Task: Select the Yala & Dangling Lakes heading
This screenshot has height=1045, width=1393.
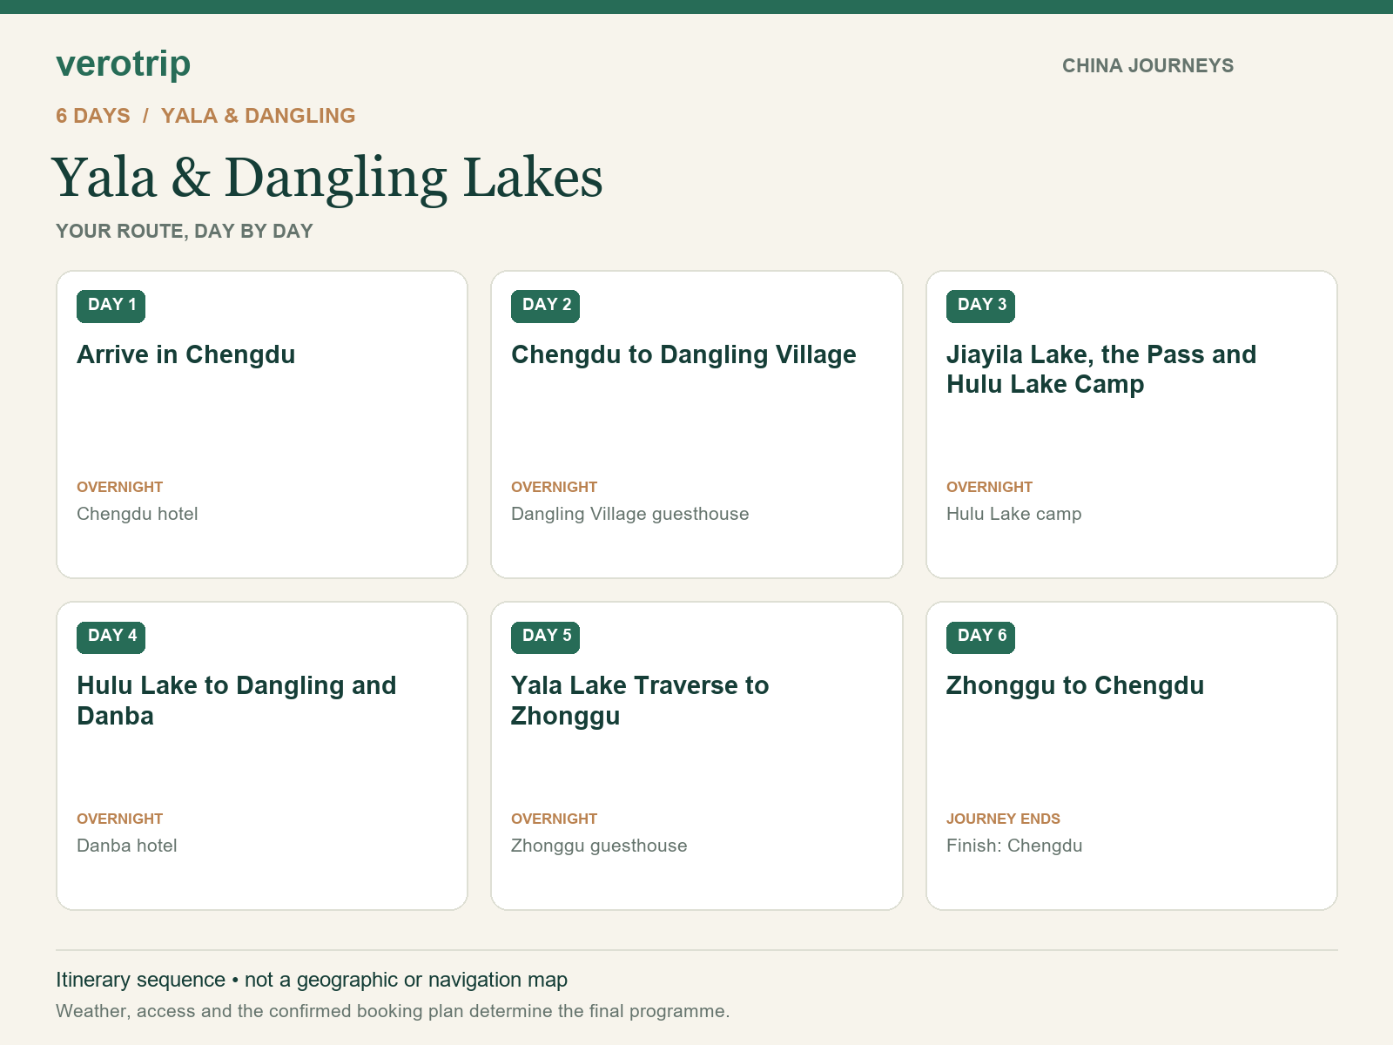Action: tap(327, 178)
